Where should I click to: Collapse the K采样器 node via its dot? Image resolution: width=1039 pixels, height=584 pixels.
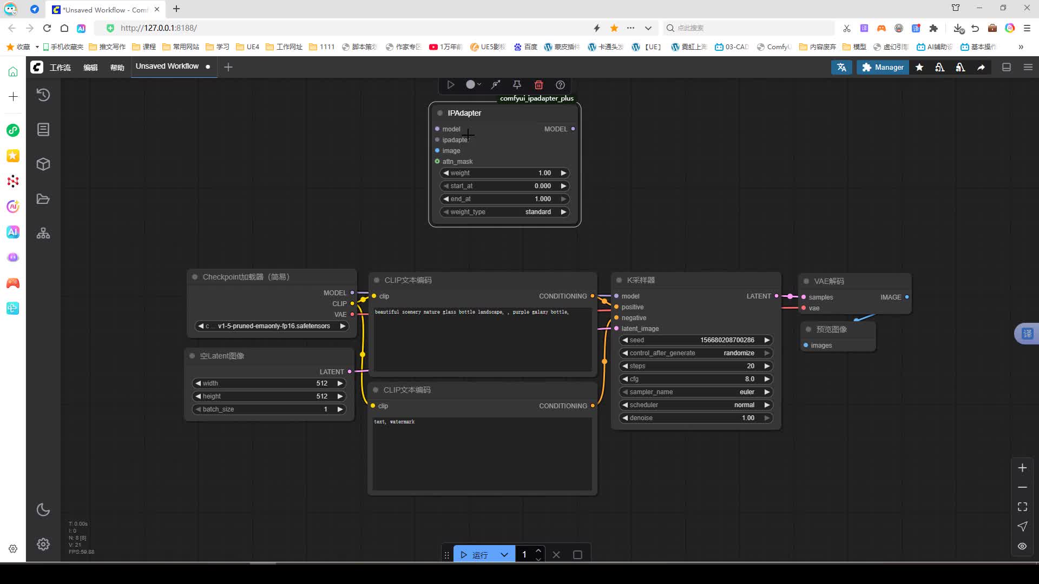[619, 280]
